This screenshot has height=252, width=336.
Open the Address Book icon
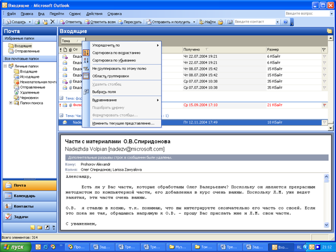[230, 22]
